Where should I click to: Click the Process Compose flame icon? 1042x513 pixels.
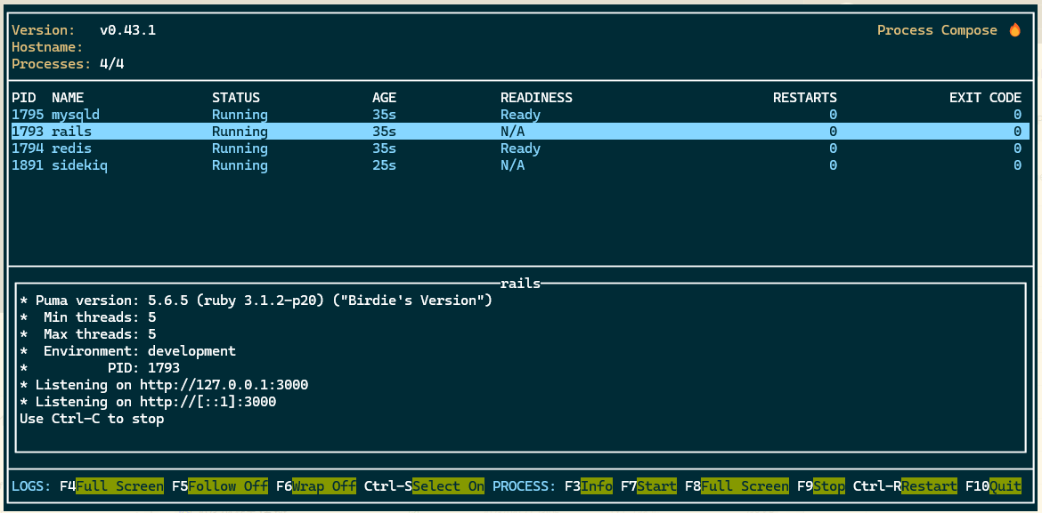tap(1014, 30)
